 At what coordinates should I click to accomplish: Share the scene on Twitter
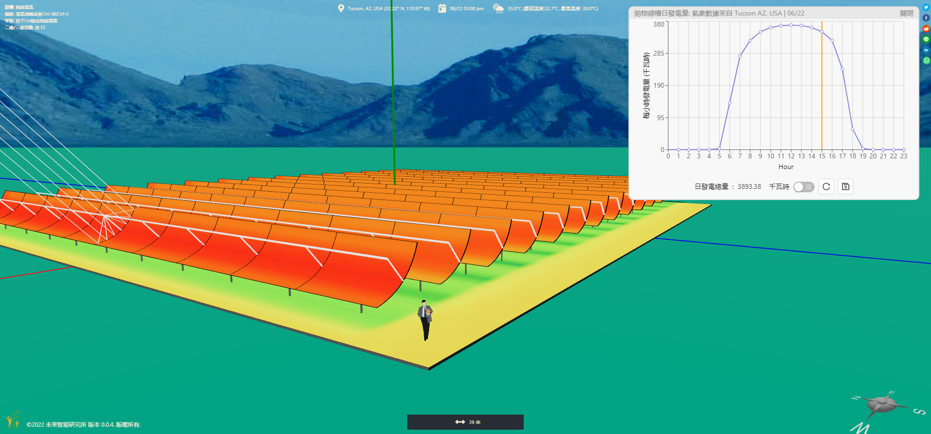pyautogui.click(x=926, y=7)
